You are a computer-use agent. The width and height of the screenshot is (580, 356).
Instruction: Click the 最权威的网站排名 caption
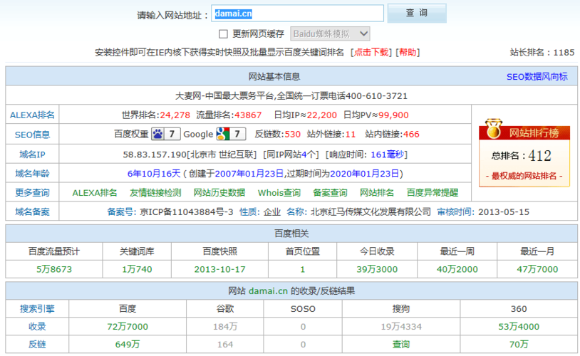524,176
